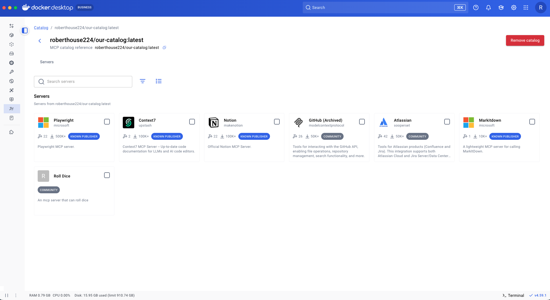
Task: Open Models view from the sidebar
Action: coord(12,100)
